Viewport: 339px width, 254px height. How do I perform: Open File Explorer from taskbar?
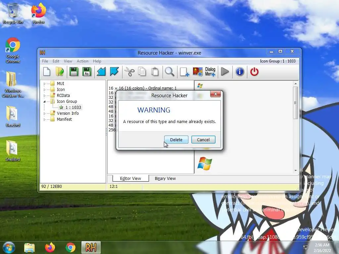(29, 247)
